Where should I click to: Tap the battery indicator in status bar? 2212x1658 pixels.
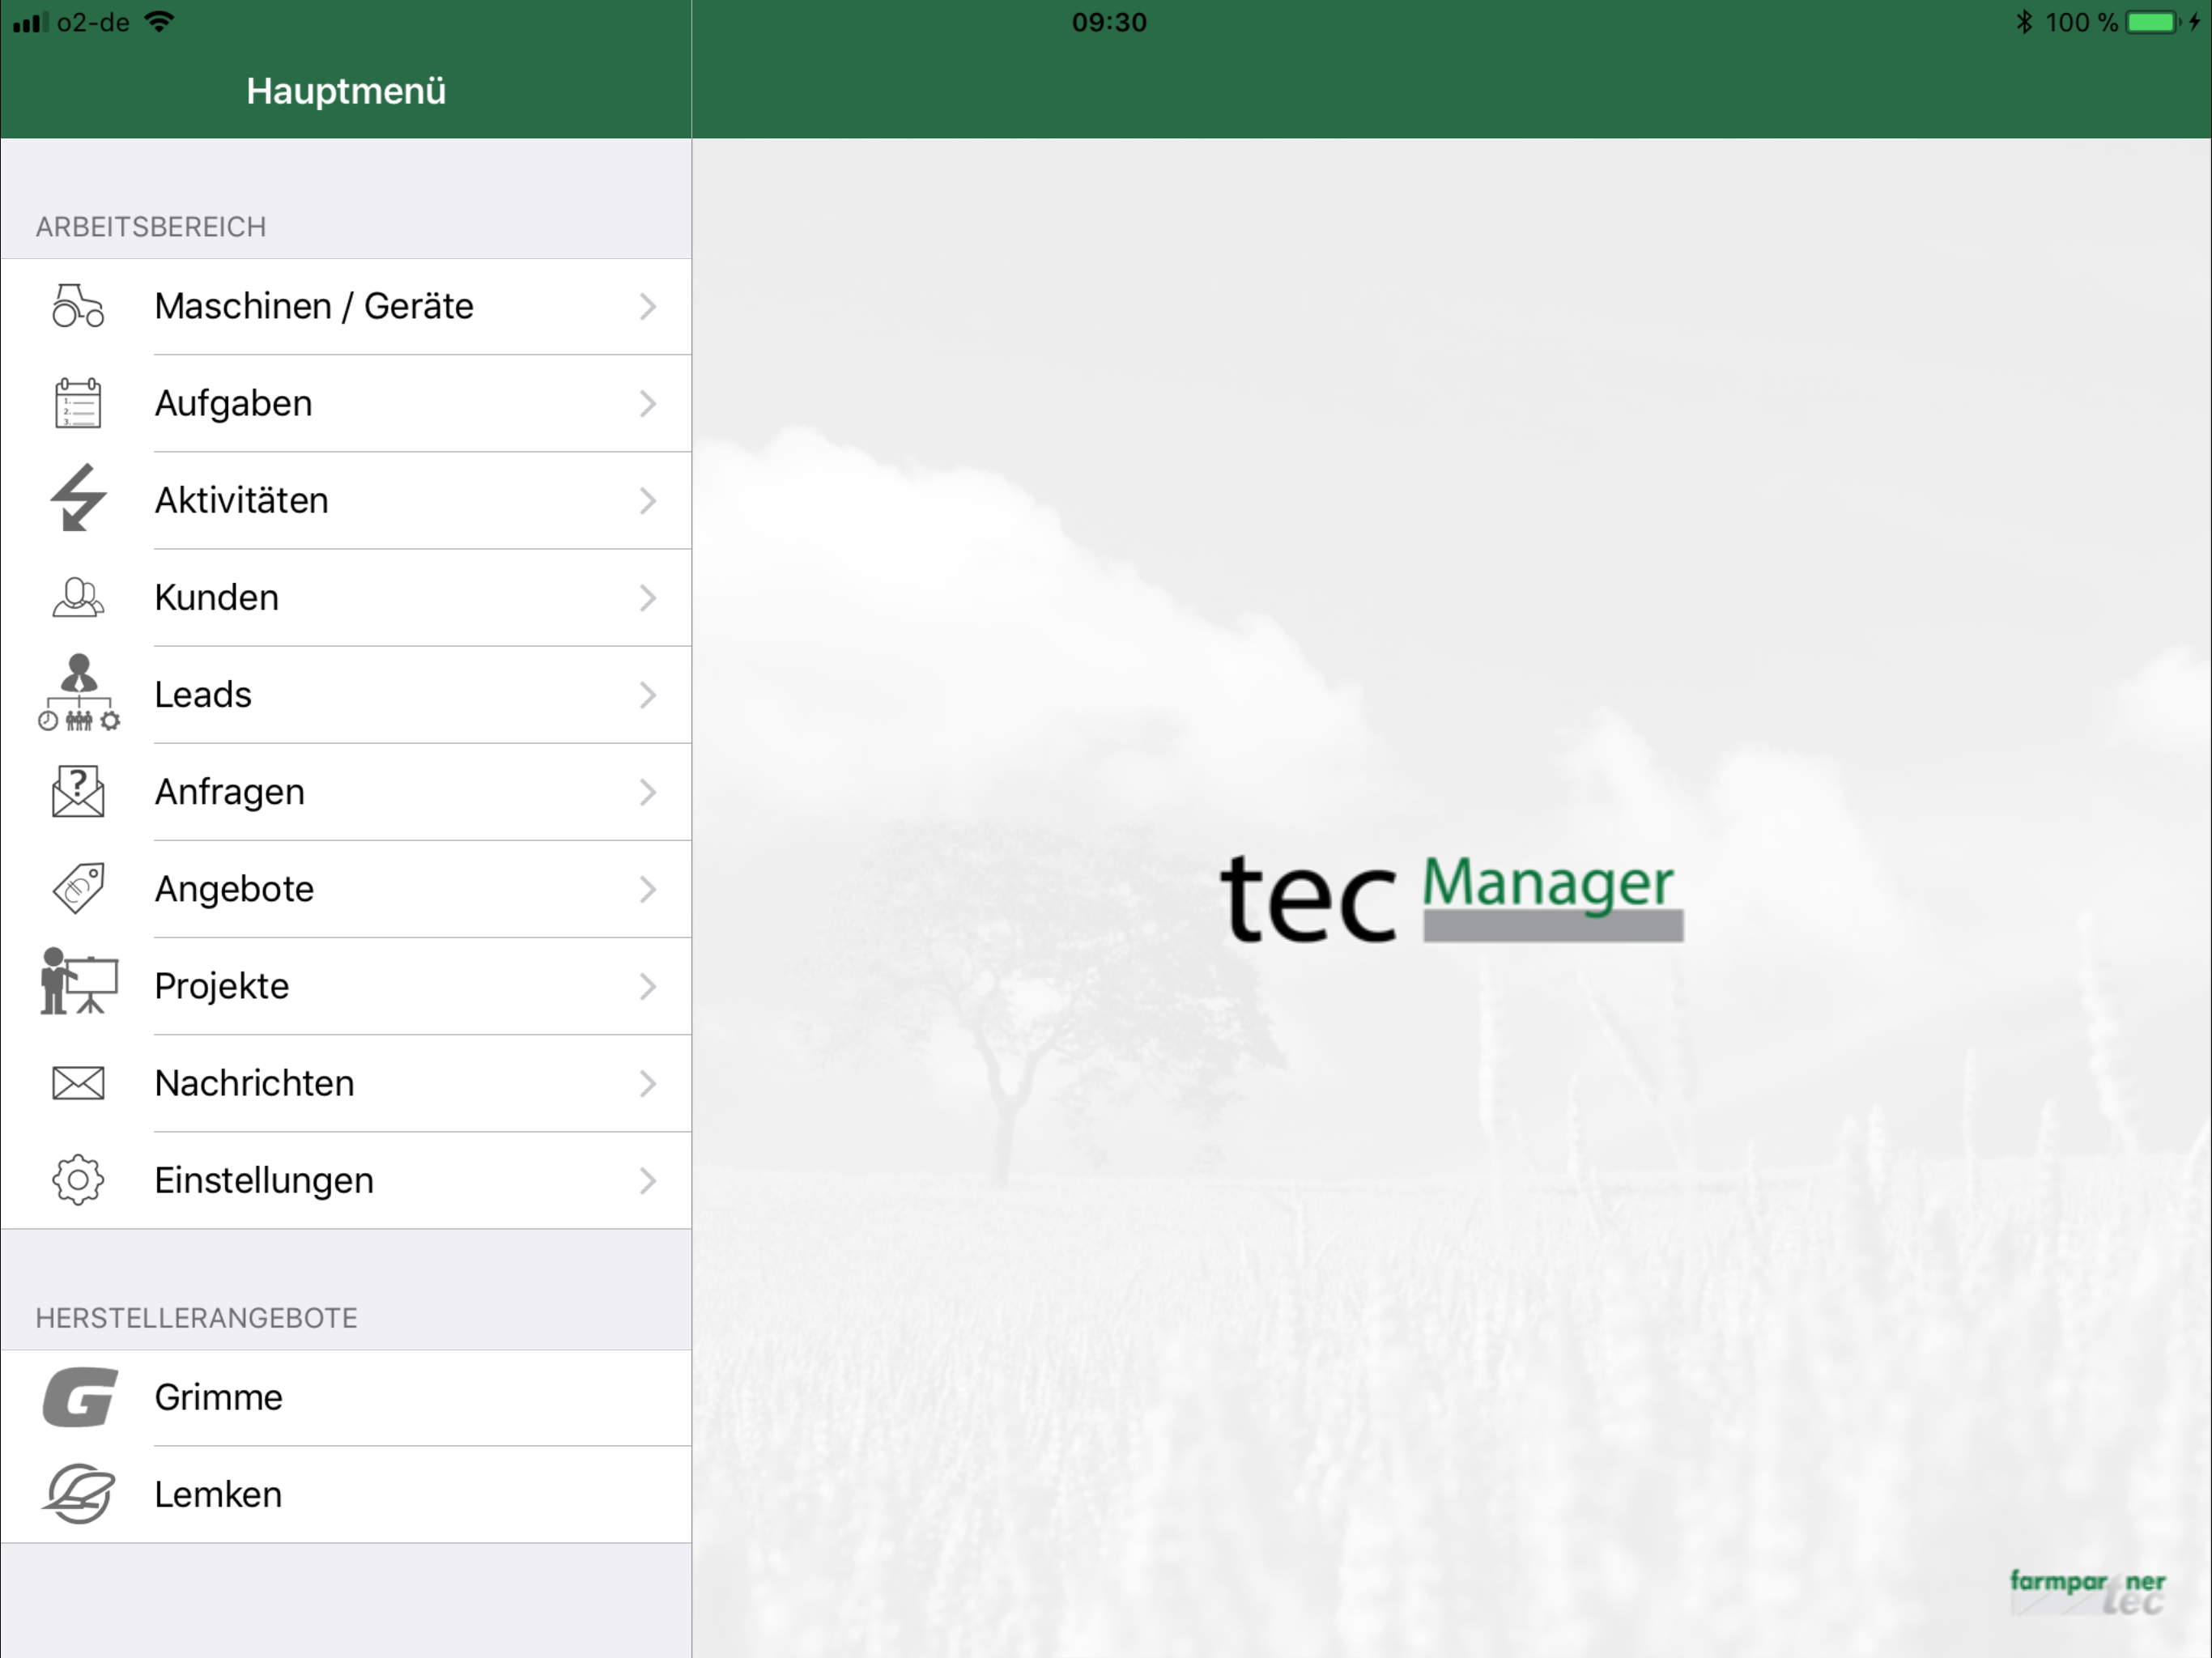tap(2151, 22)
